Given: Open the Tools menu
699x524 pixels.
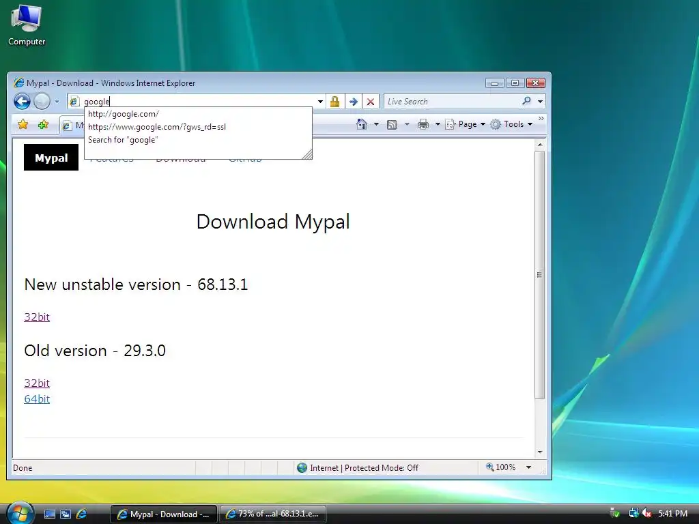Looking at the screenshot, I should 511,124.
